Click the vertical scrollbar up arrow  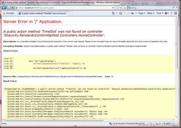[x=176, y=18]
